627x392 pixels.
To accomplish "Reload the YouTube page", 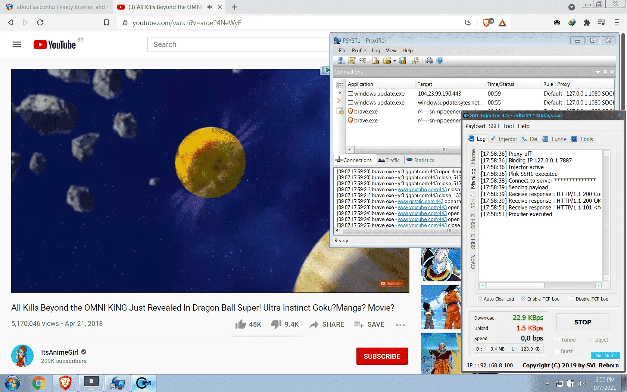I will [x=40, y=22].
